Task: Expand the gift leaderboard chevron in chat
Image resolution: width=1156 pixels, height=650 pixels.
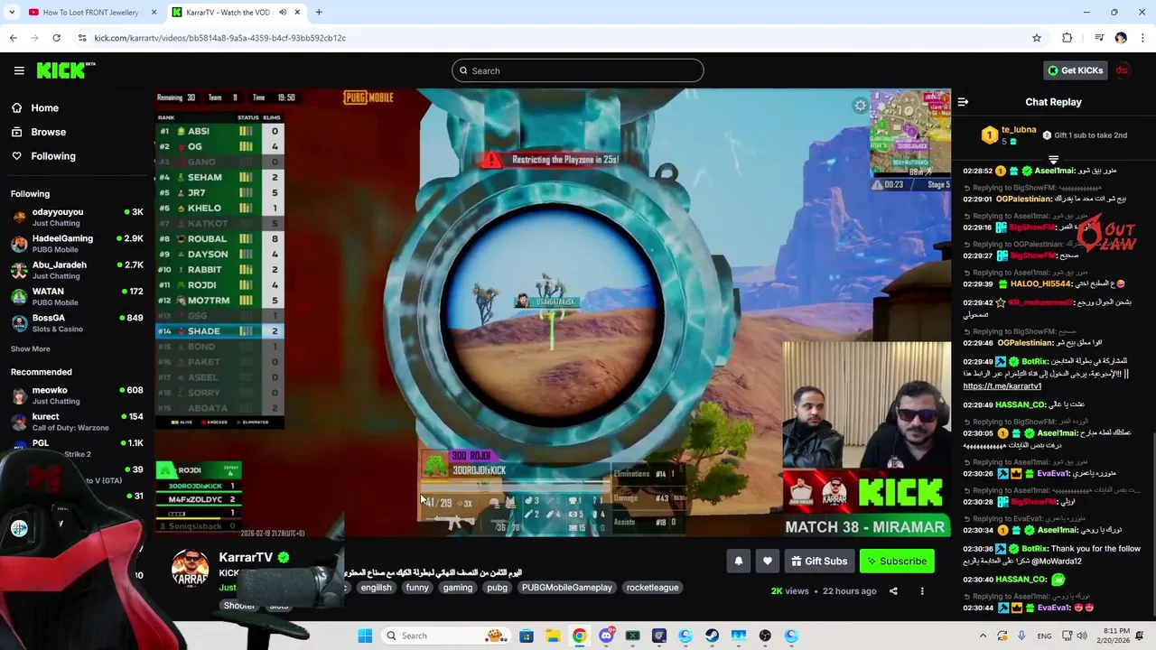Action: [1053, 160]
